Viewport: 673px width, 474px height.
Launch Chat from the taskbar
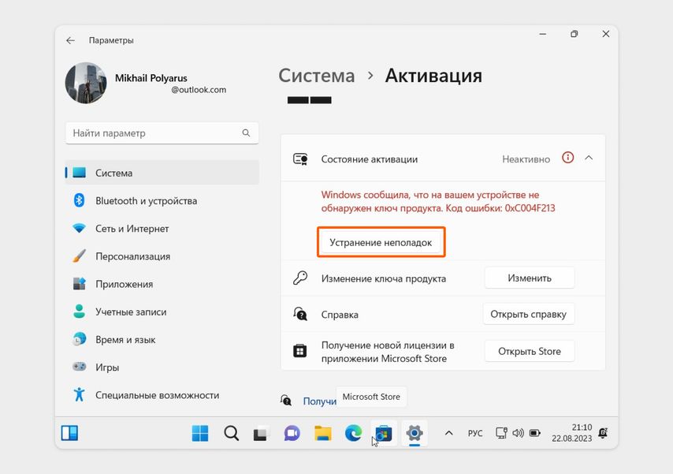292,433
